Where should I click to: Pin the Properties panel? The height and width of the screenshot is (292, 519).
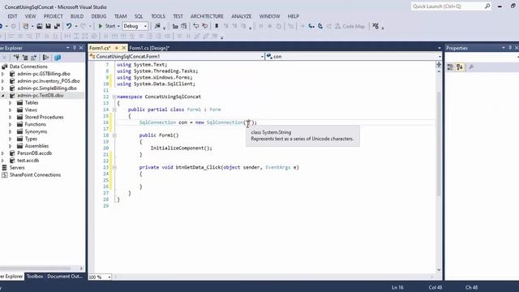point(510,48)
